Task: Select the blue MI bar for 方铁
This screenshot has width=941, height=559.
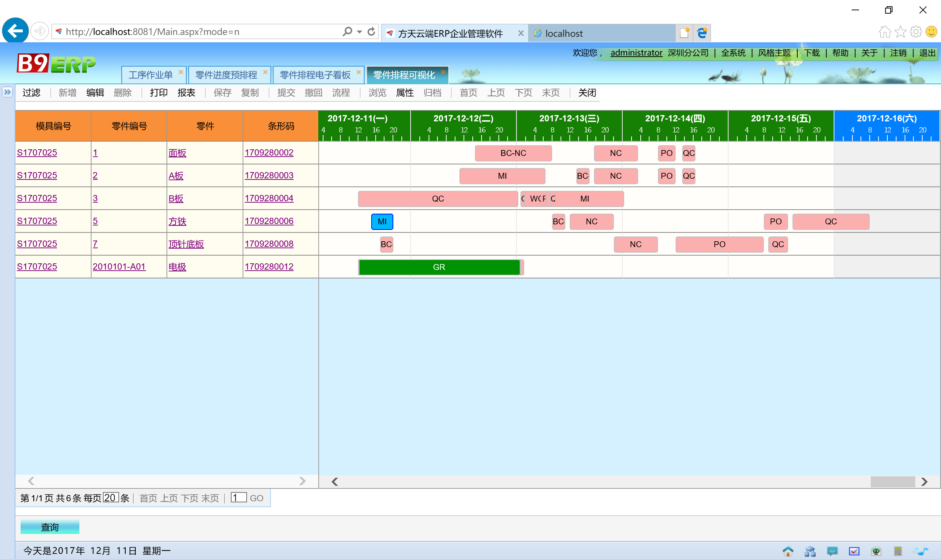Action: pyautogui.click(x=382, y=221)
